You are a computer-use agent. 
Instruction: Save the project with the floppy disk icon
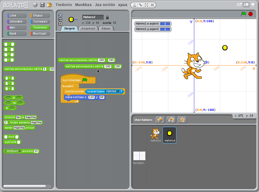coord(42,5)
